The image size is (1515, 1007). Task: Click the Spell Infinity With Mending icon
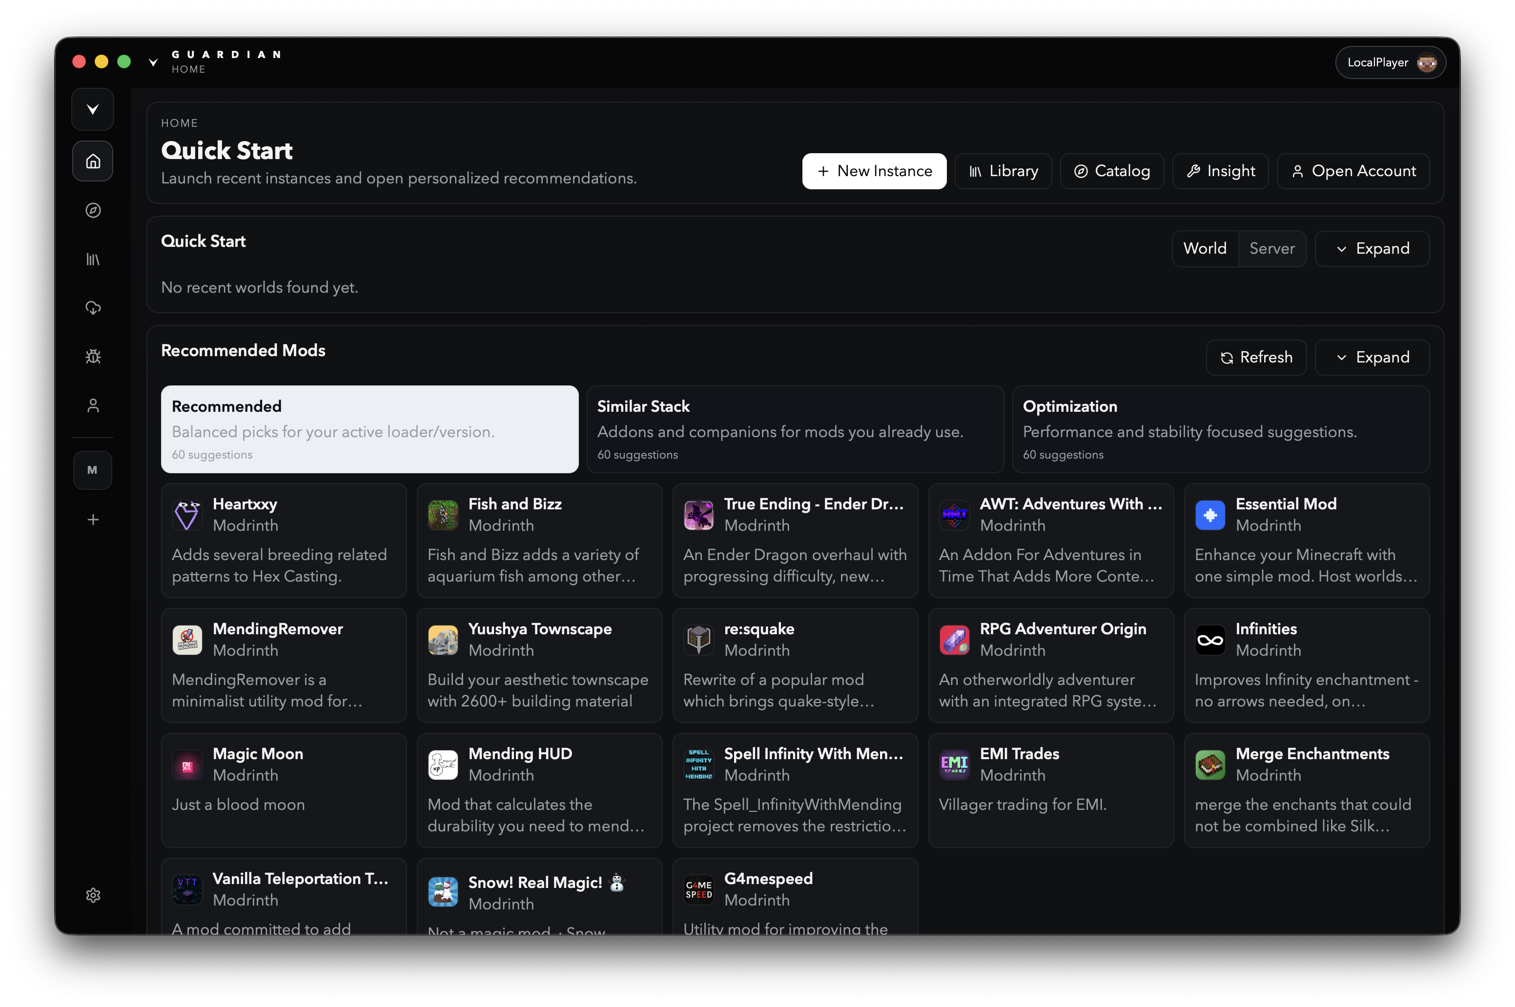698,765
